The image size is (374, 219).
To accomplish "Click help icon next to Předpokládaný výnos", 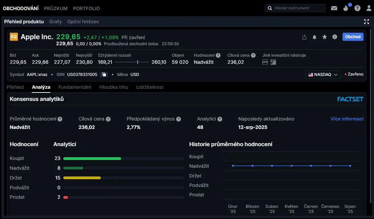I will tap(179, 119).
